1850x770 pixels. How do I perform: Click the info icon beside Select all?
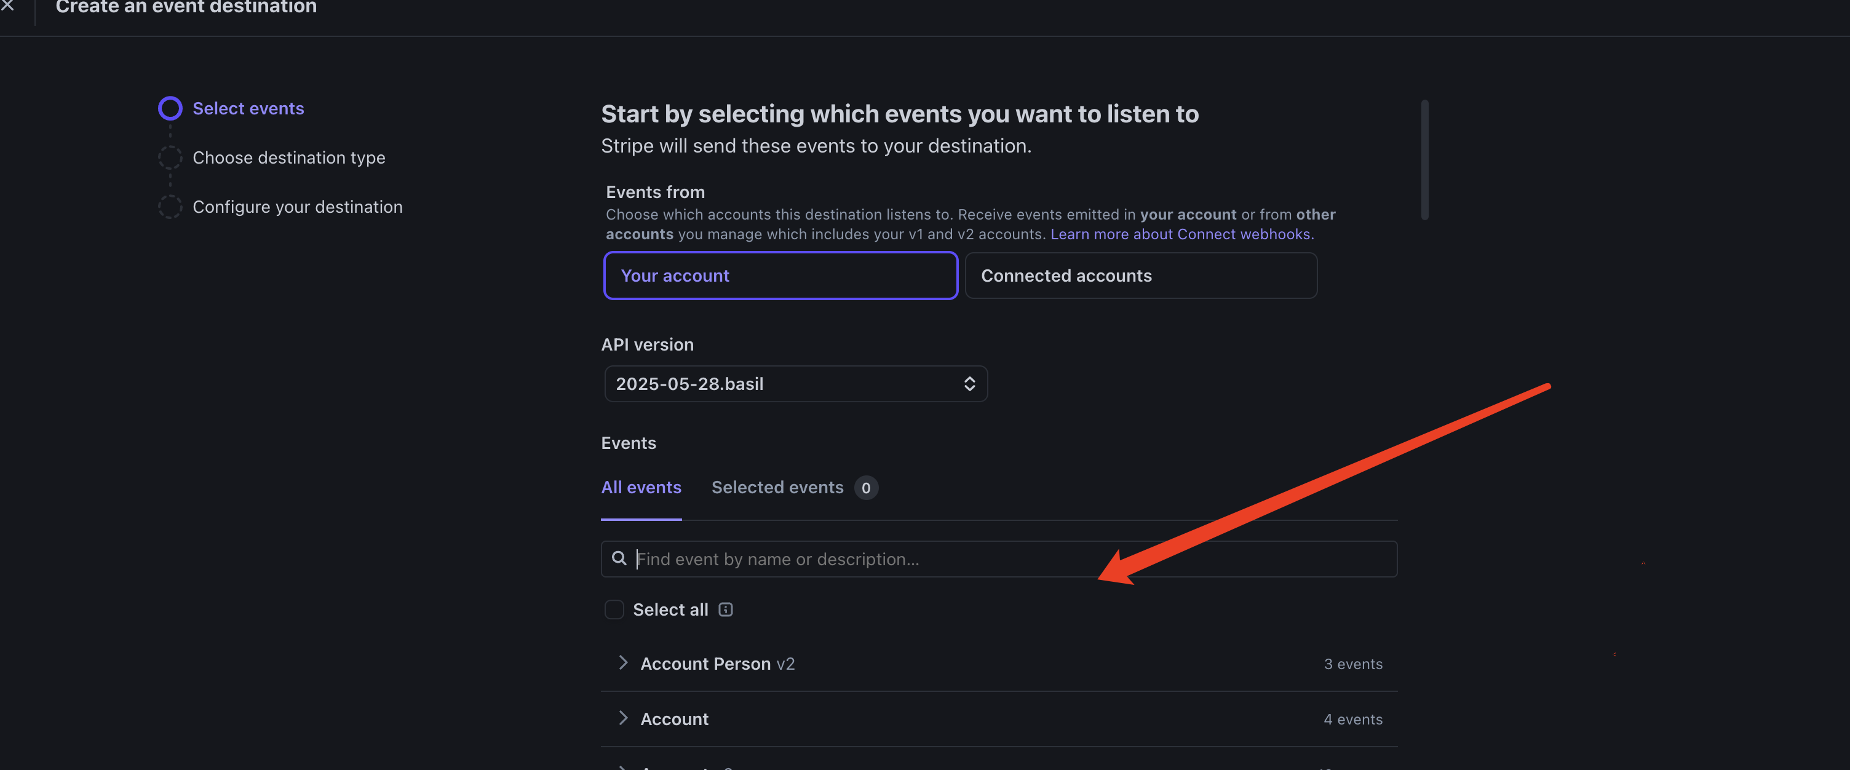725,609
